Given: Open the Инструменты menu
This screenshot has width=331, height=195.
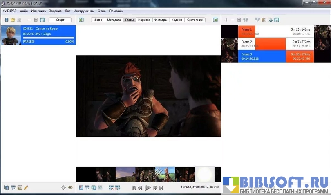Looking at the screenshot, I should tap(84, 11).
